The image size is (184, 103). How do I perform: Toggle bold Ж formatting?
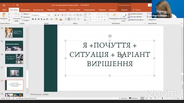pos(33,19)
